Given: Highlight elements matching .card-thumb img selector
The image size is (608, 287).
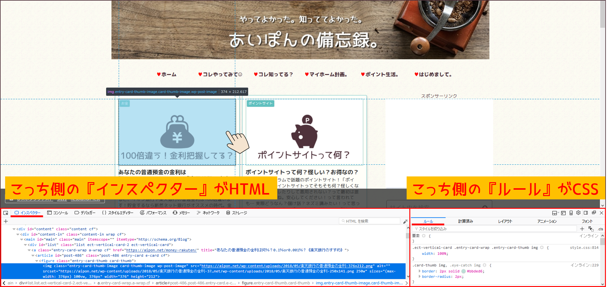Looking at the screenshot, I should tap(484, 265).
